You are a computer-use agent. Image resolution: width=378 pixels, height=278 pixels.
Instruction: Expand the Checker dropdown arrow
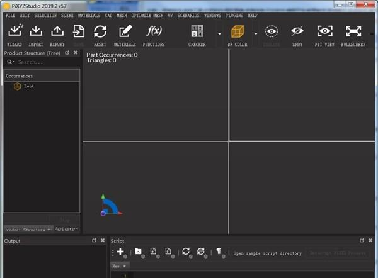219,33
